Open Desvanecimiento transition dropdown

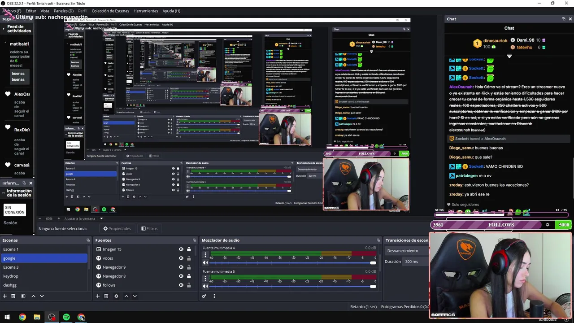coord(407,251)
